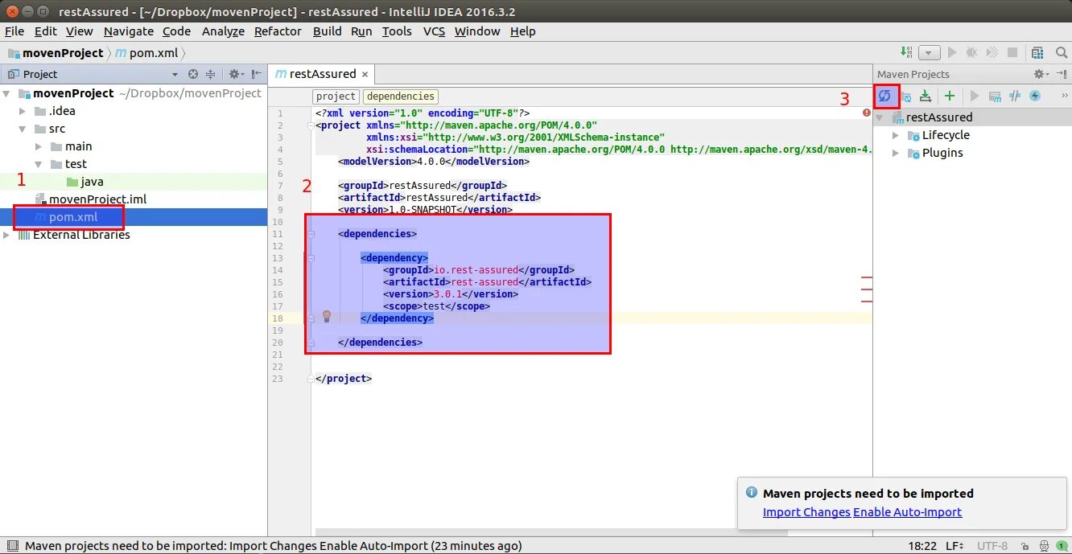Screen dimensions: 1072x554
Task: Run the selected Maven build
Action: [x=975, y=96]
